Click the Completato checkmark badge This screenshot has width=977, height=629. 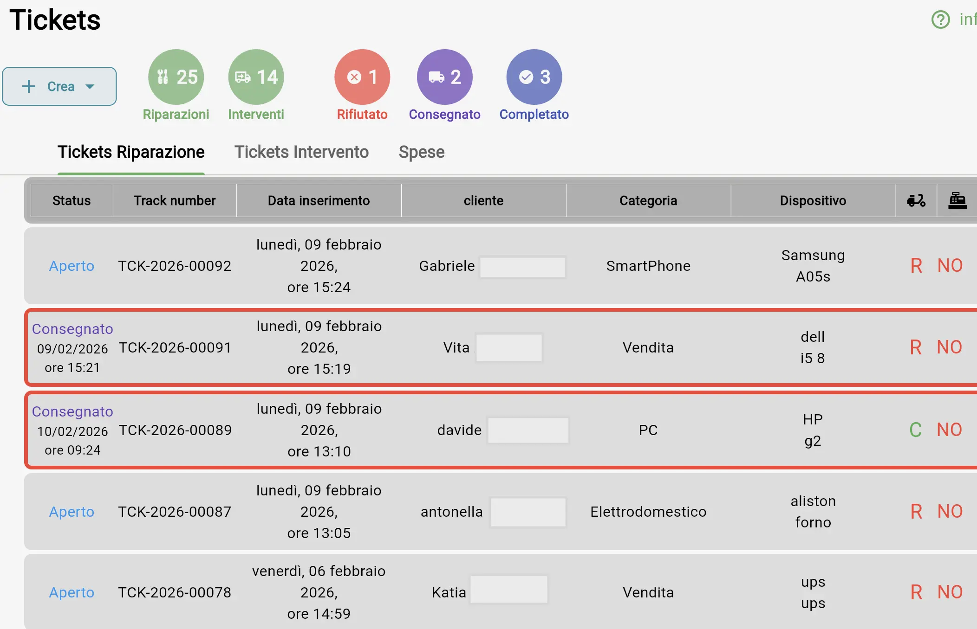click(x=534, y=77)
